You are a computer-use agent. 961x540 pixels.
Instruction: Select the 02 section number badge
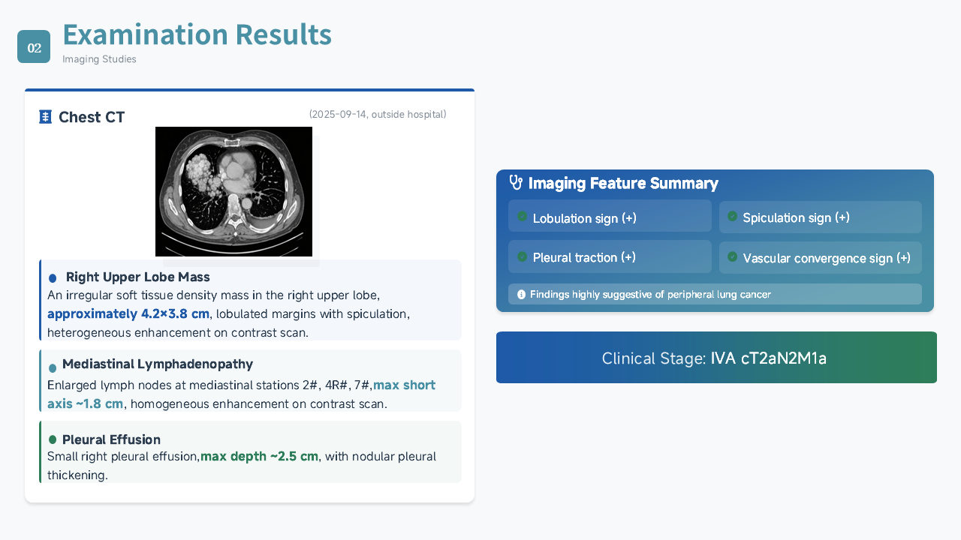coord(34,46)
